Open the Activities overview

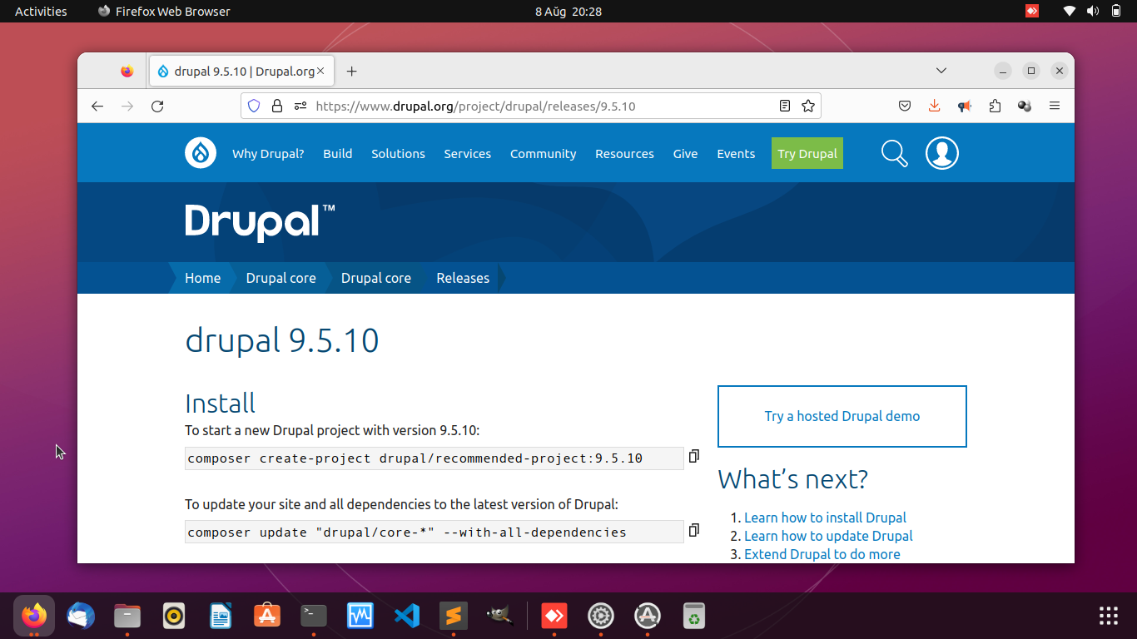pyautogui.click(x=41, y=11)
